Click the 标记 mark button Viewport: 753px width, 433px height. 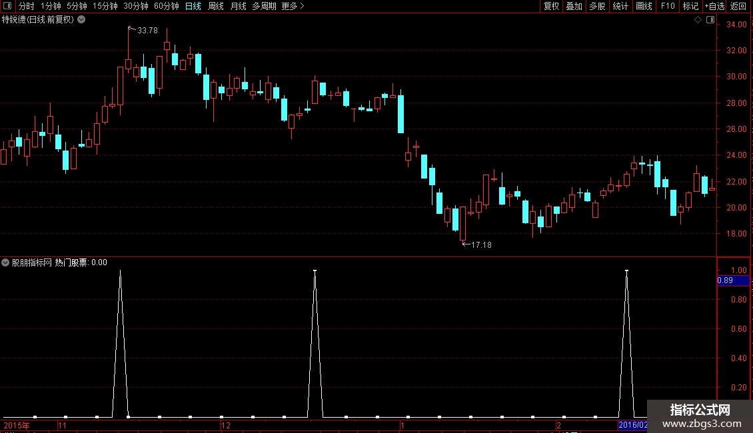coord(690,6)
